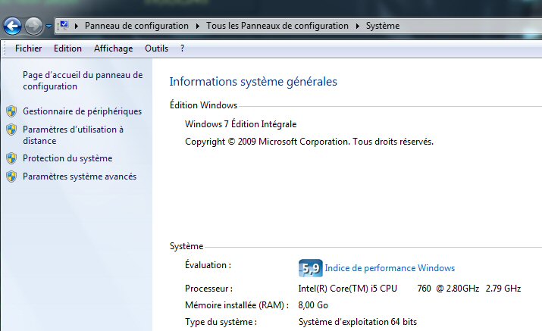Open the Fichier menu
Viewport: 542px width, 331px height.
point(28,48)
